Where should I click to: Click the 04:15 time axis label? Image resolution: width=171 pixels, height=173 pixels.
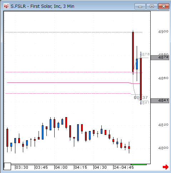tap(81, 167)
